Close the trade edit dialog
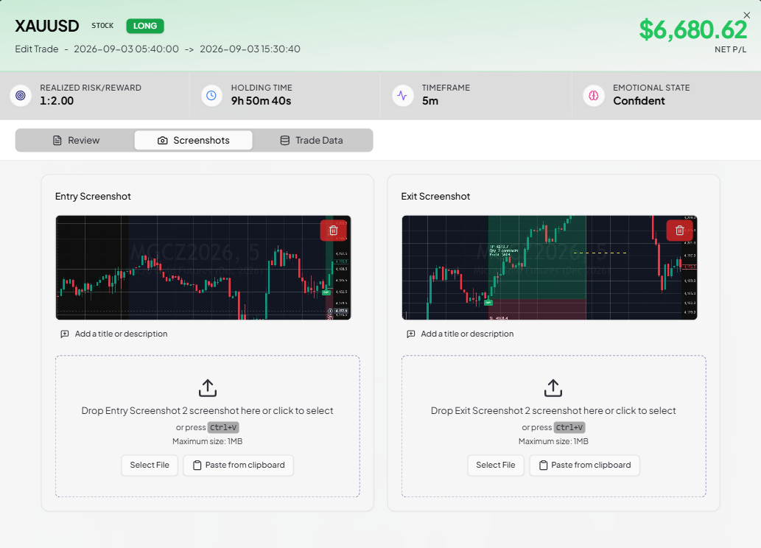The height and width of the screenshot is (548, 761). [747, 15]
